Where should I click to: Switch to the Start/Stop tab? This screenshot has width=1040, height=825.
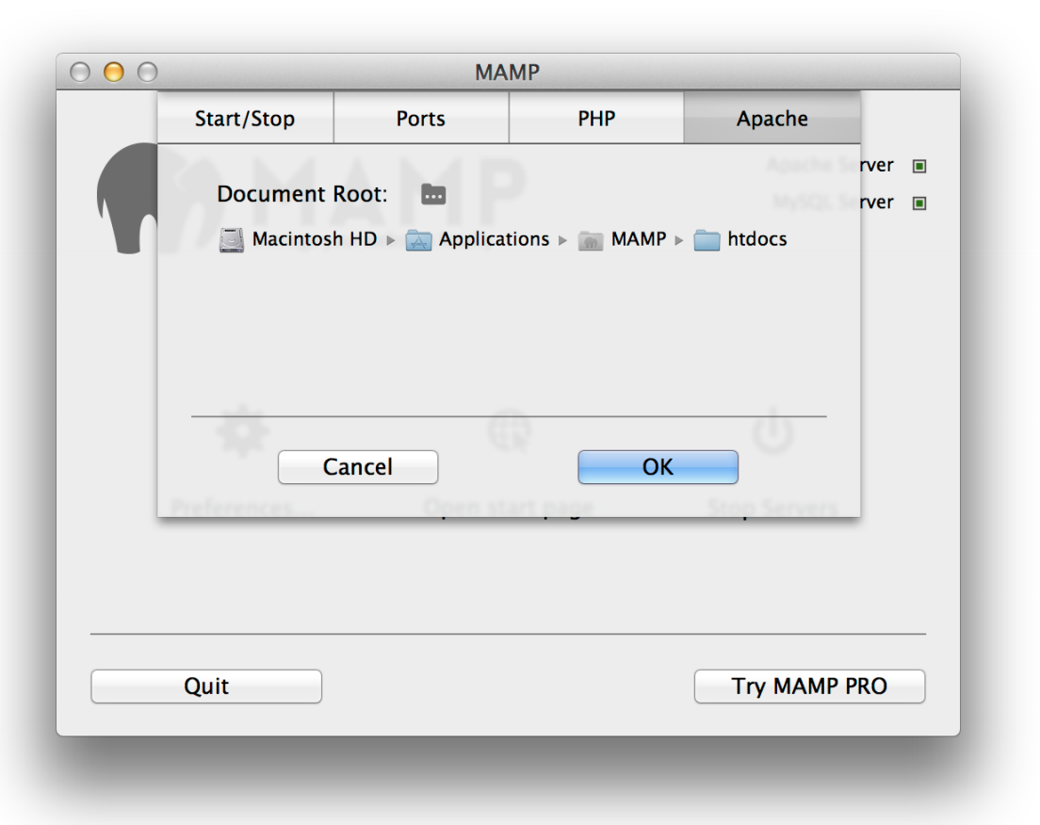click(x=246, y=118)
